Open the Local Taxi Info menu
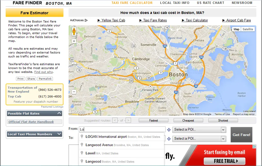 (175, 3)
